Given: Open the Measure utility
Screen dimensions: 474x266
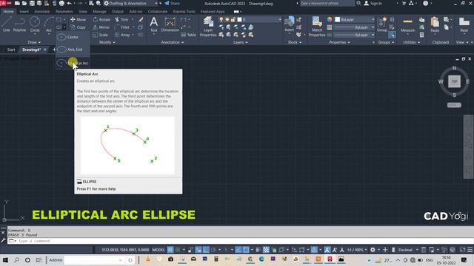Looking at the screenshot, I should 407,24.
